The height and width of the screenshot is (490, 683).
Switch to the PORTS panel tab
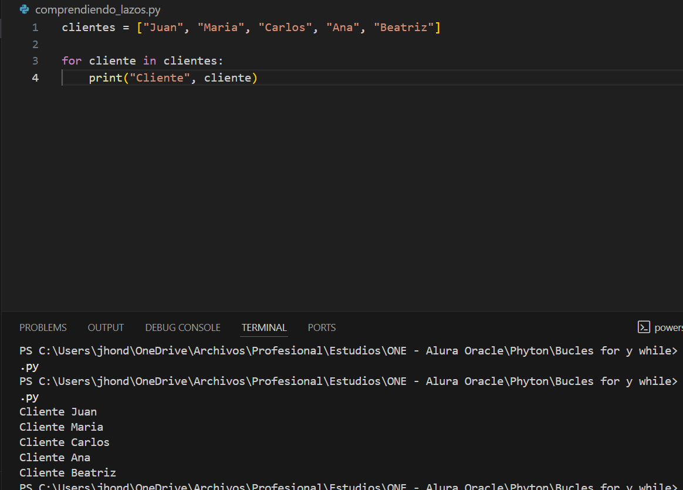click(x=322, y=327)
